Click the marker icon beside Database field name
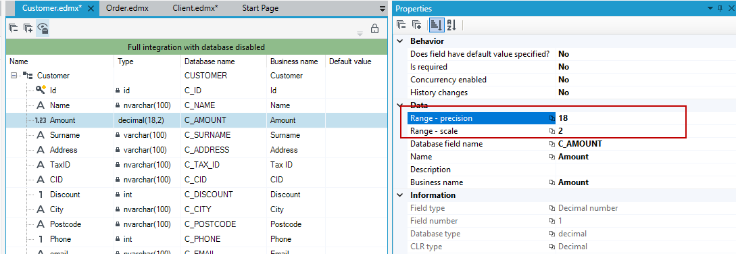Image resolution: width=736 pixels, height=254 pixels. tap(552, 144)
